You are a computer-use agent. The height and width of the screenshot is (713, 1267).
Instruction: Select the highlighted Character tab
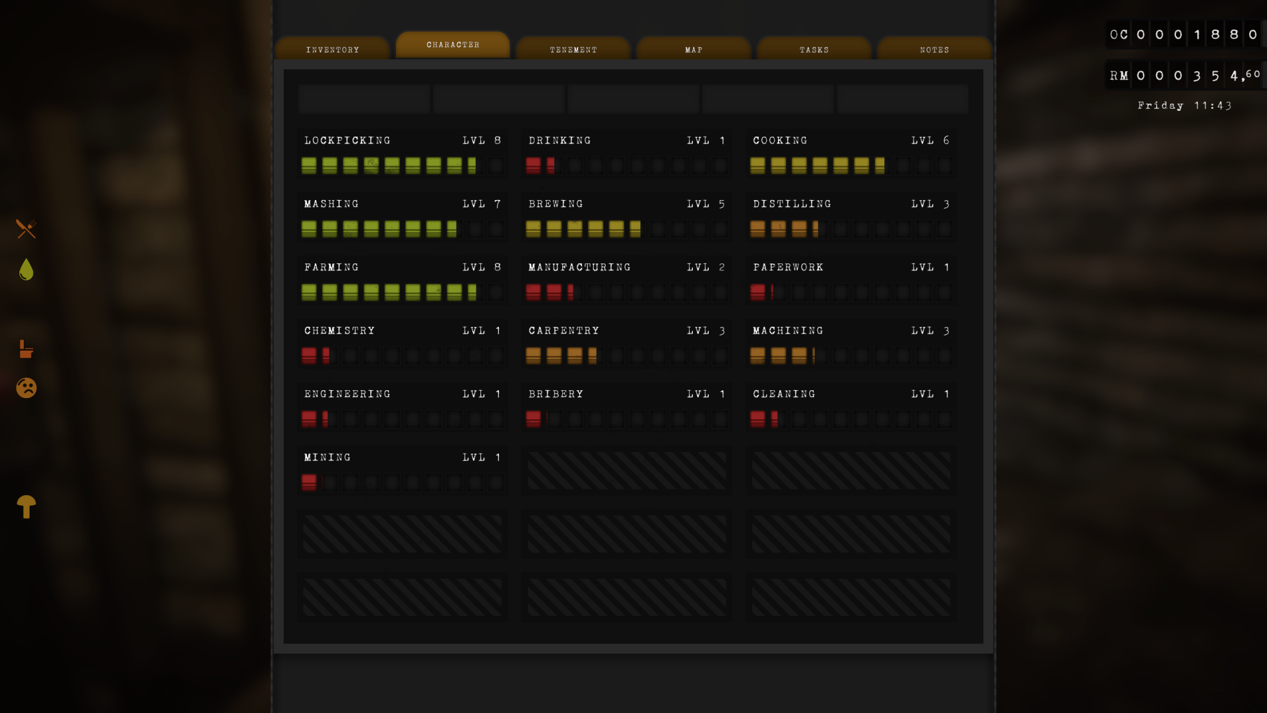(453, 44)
